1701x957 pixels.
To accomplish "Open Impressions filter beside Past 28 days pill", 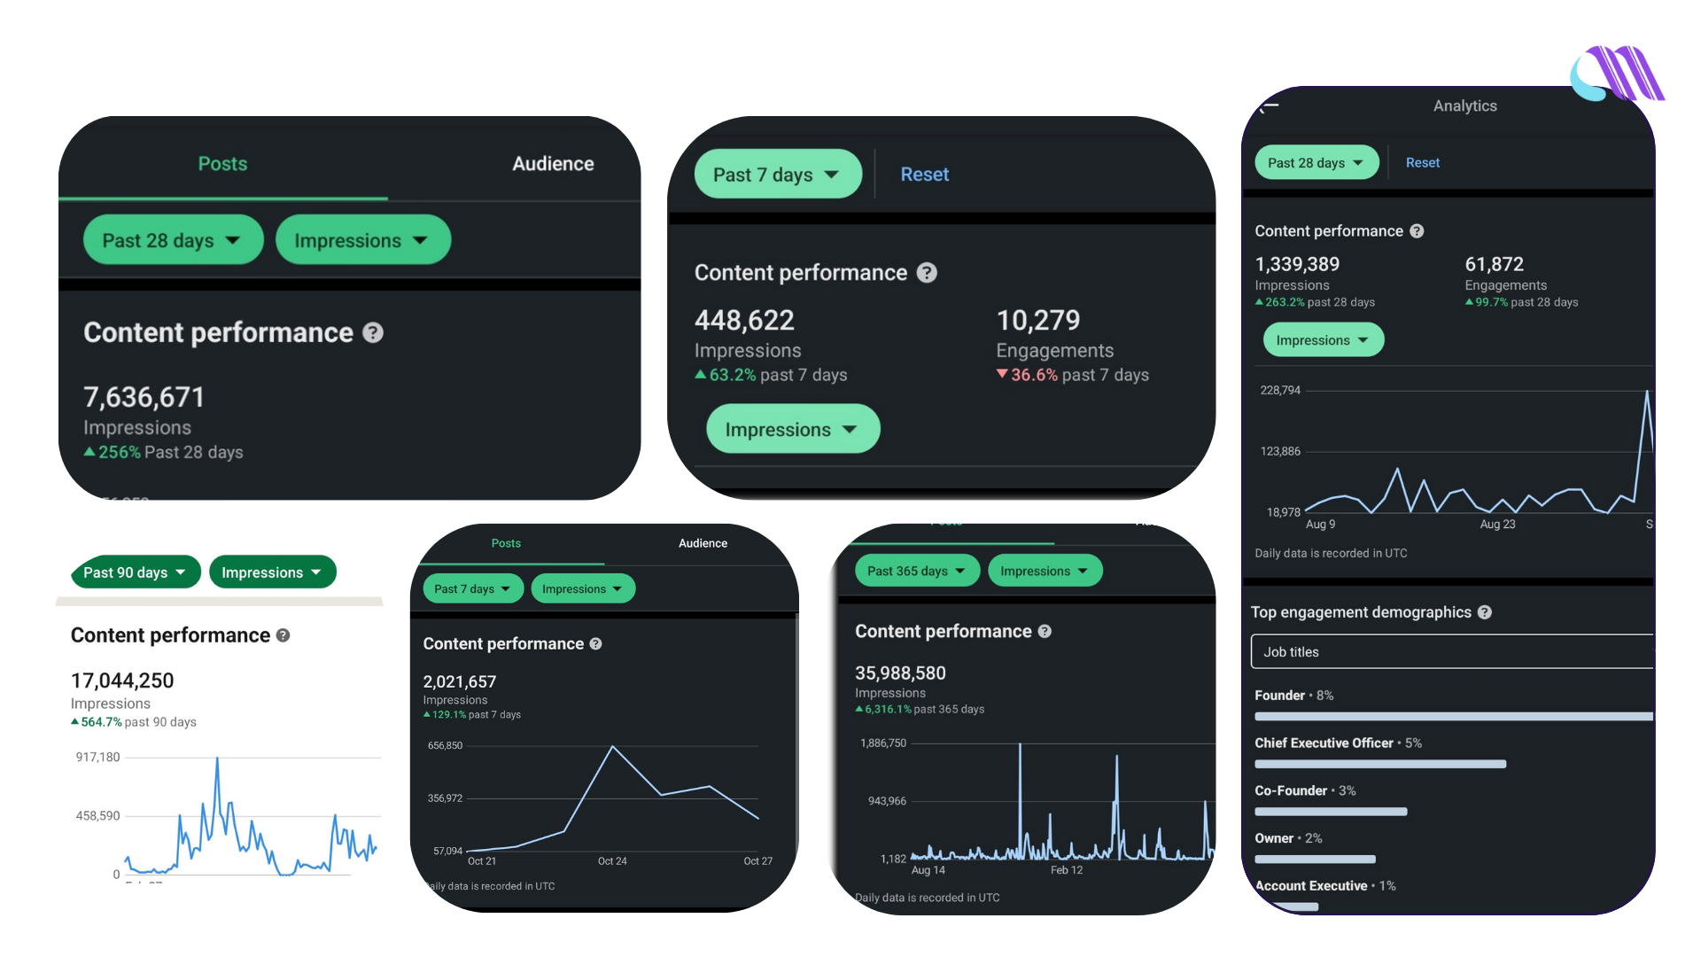I will [362, 240].
